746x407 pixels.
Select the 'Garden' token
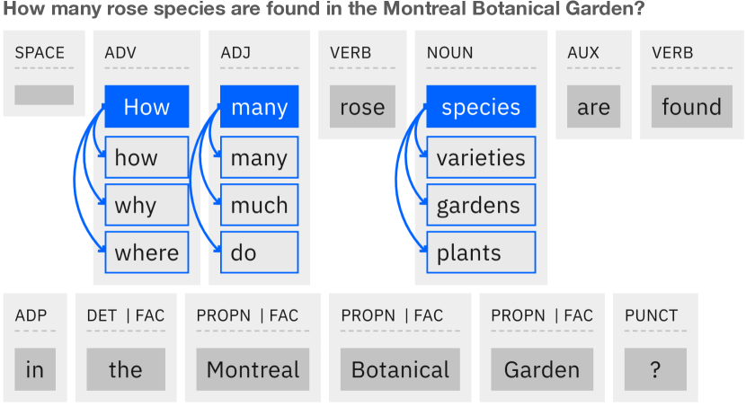click(x=542, y=369)
